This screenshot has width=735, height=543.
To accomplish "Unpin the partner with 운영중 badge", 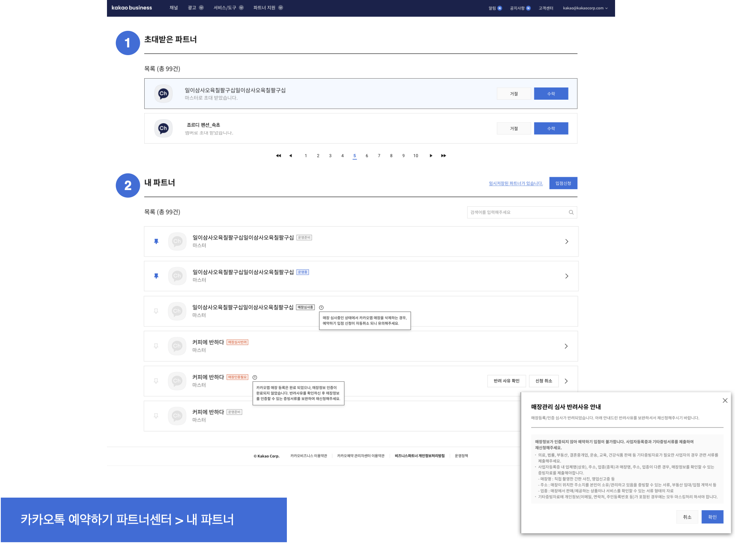I will 156,276.
